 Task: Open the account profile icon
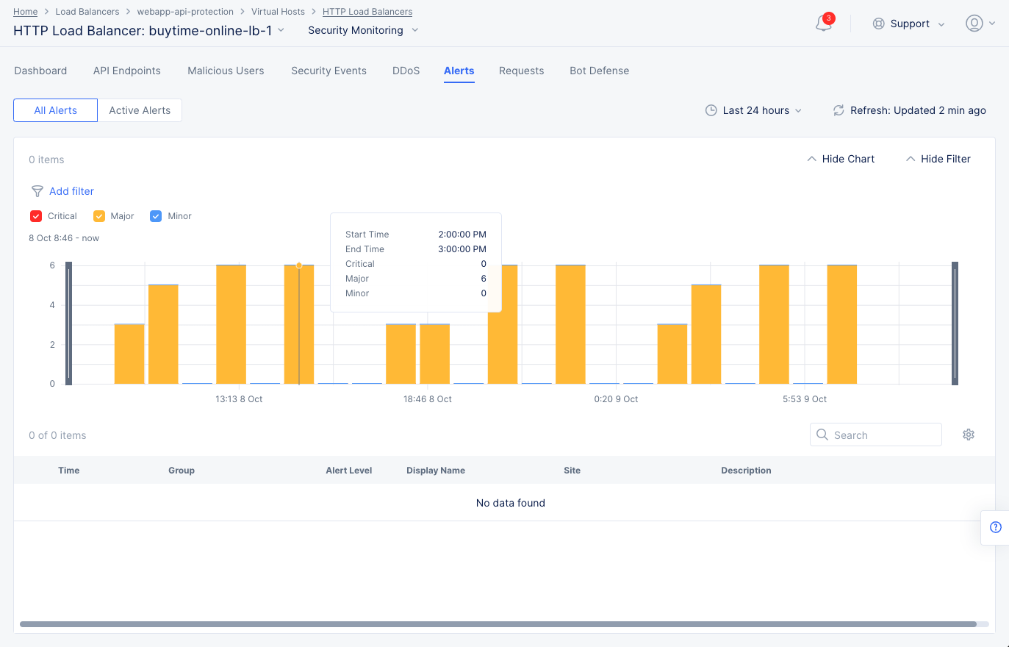pos(973,23)
